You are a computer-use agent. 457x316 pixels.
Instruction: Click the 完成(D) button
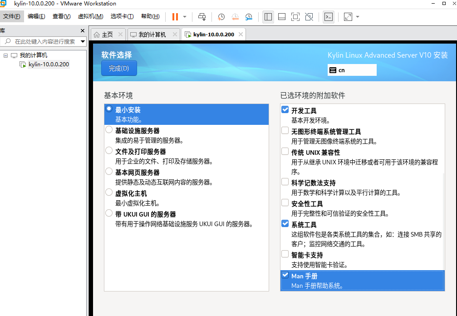coord(119,68)
